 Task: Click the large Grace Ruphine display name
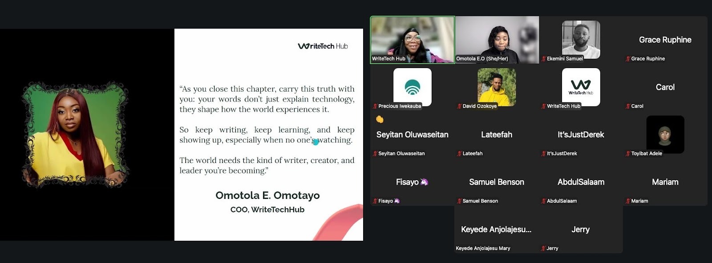click(665, 40)
